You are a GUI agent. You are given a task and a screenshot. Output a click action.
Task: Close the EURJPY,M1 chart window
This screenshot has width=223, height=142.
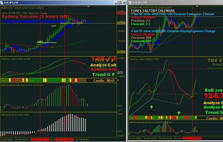coord(124,2)
